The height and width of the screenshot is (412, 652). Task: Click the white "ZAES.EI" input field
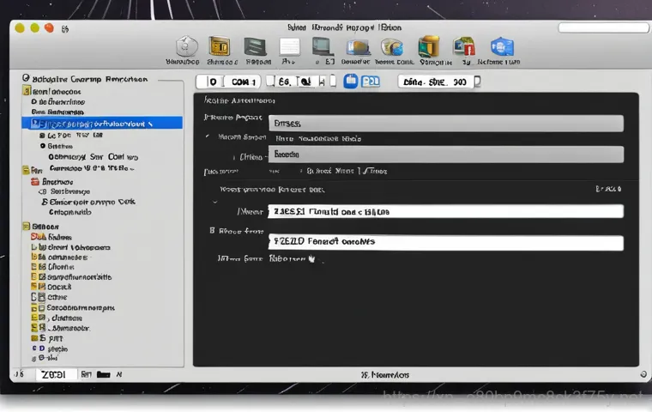click(445, 211)
